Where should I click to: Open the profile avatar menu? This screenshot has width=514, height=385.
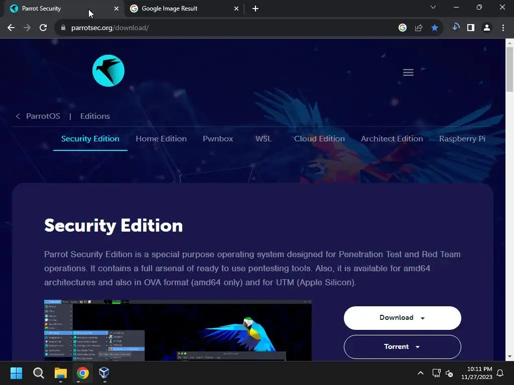point(487,28)
